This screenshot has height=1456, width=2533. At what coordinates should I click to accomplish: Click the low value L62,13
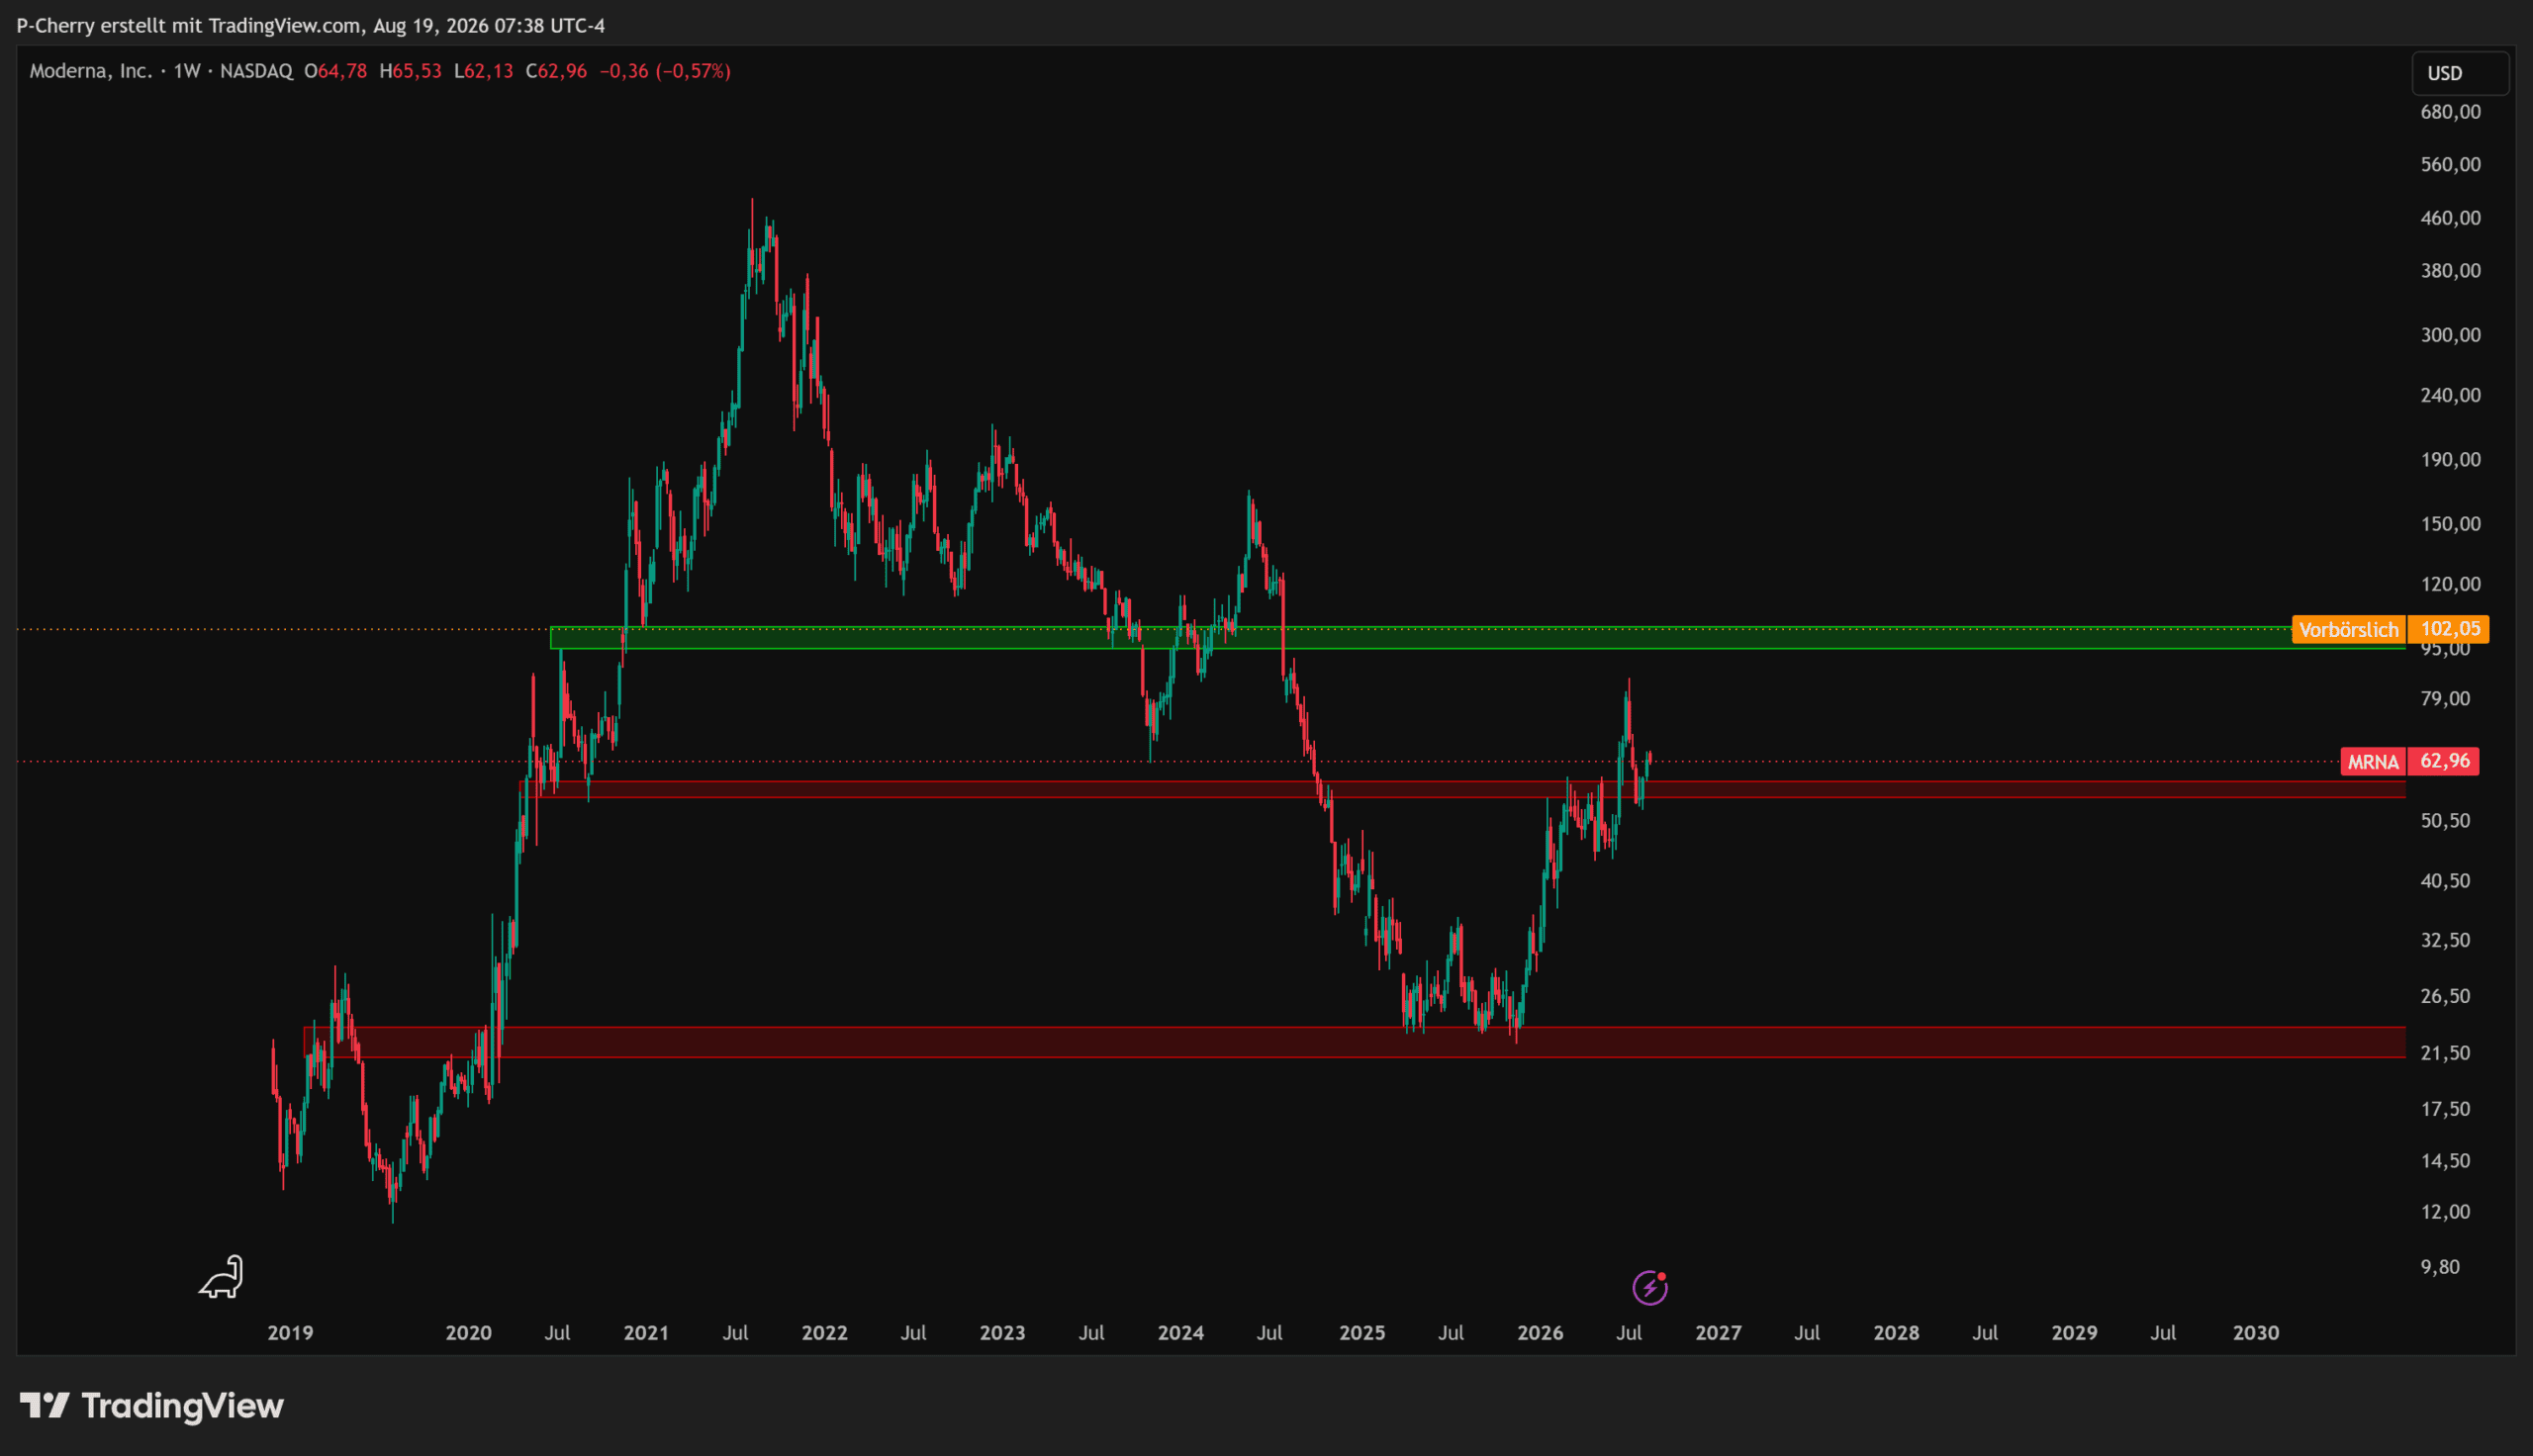tap(484, 71)
